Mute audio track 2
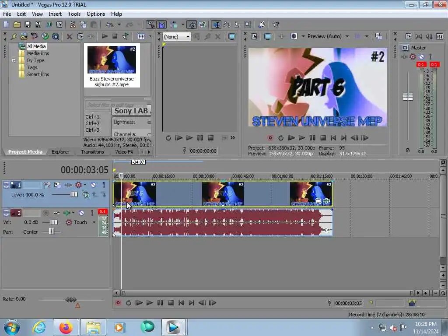 [x=81, y=213]
